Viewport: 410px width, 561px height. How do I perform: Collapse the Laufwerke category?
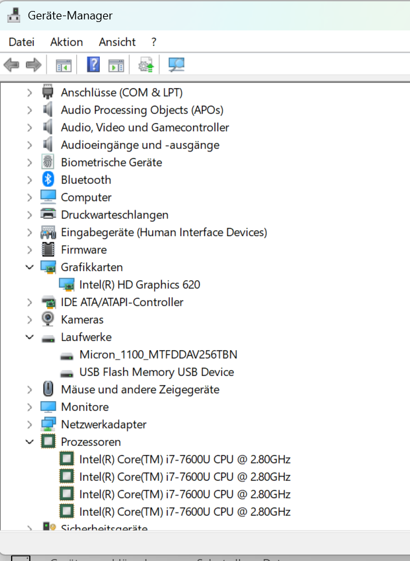pos(30,336)
